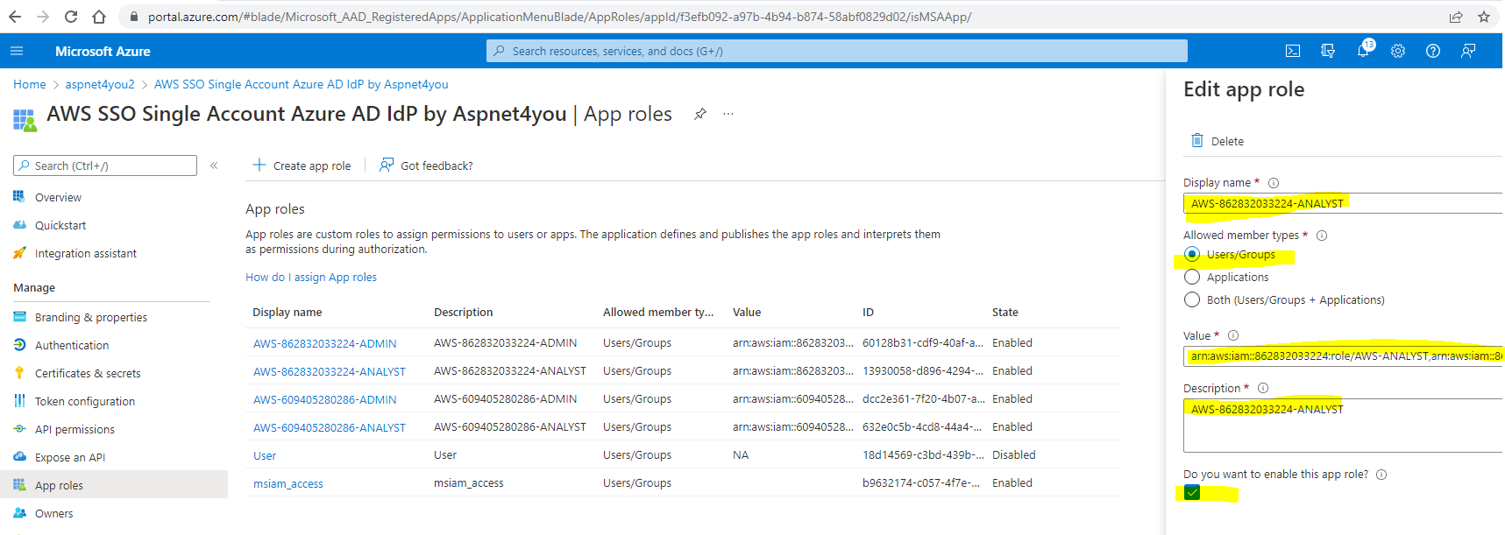
Task: Open App roles menu item
Action: (x=114, y=485)
